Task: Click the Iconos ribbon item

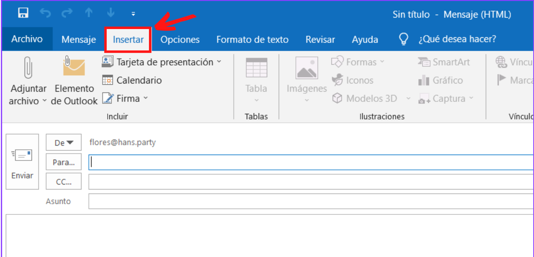Action: [x=352, y=80]
